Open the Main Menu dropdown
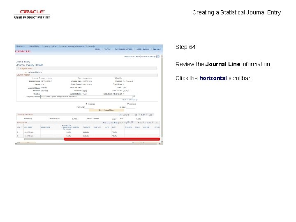The height and width of the screenshot is (222, 296). [x=35, y=46]
